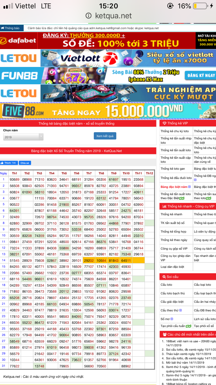Expand the plus icon beside Sổ mơ
Viewport: 216px width, 385px height.
(x=172, y=319)
